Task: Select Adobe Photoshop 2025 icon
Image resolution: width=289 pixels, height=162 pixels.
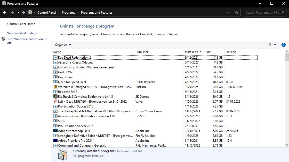Action: pyautogui.click(x=55, y=131)
